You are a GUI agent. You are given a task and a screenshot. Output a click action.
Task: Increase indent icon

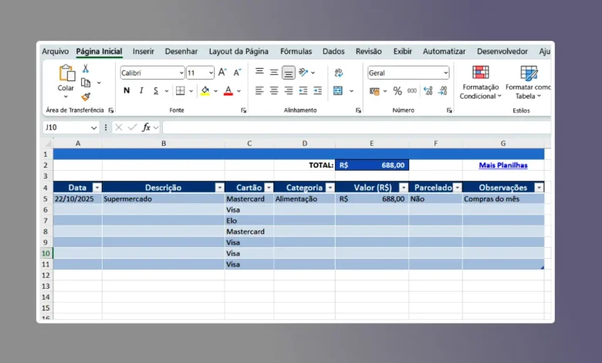317,90
